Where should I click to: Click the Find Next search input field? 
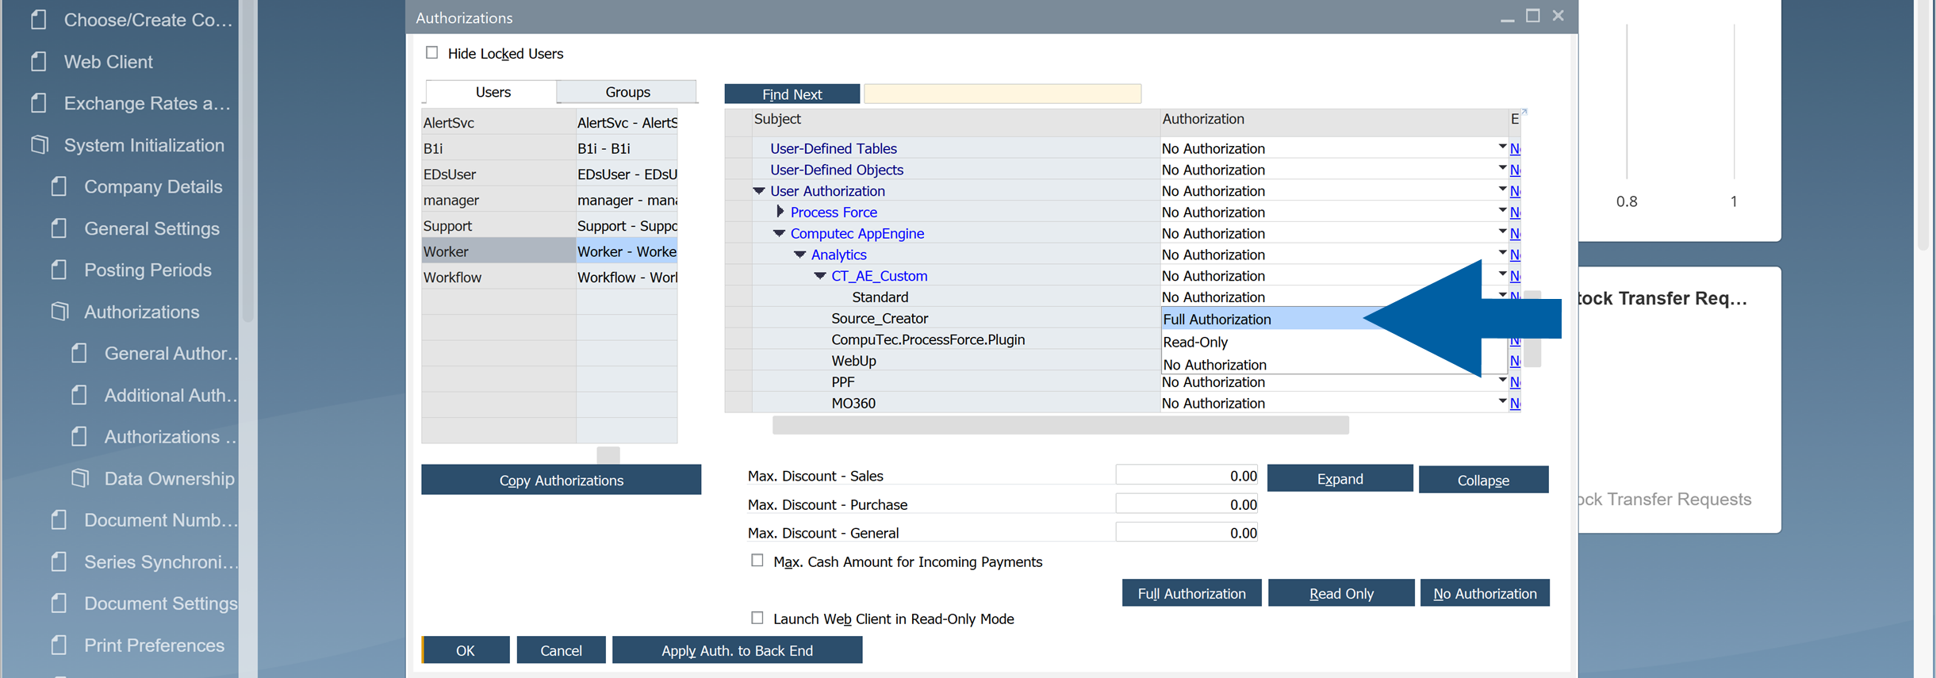coord(1002,94)
